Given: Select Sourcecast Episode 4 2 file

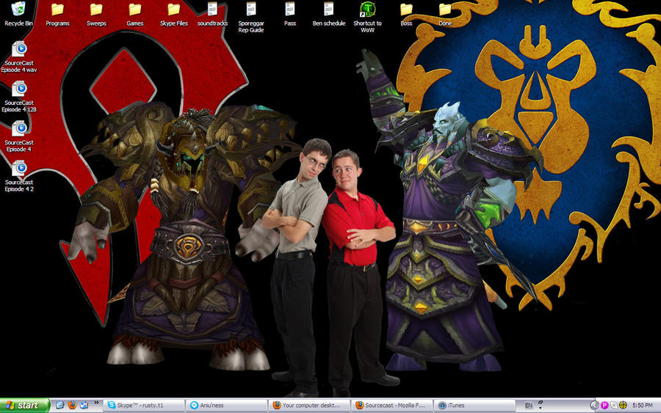Looking at the screenshot, I should pyautogui.click(x=19, y=176).
